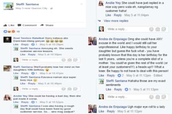The image size is (172, 114).
Task: Click the thumbs-up Like icon under the post
Action: 5,25
